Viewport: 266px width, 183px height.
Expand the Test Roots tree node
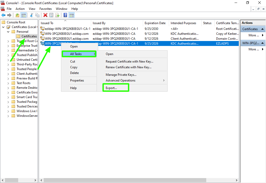tap(8, 83)
